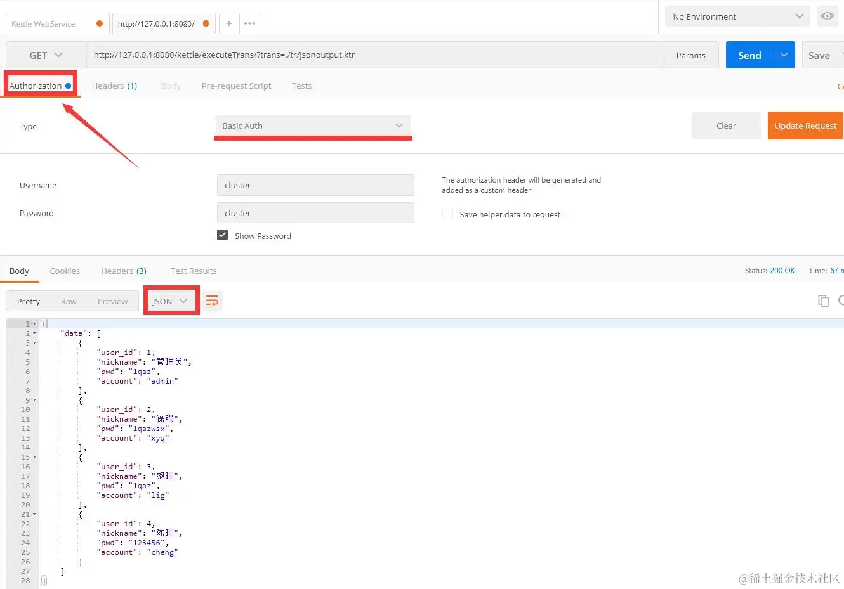The width and height of the screenshot is (844, 589).
Task: Open the request Headers (1) tab
Action: point(114,86)
